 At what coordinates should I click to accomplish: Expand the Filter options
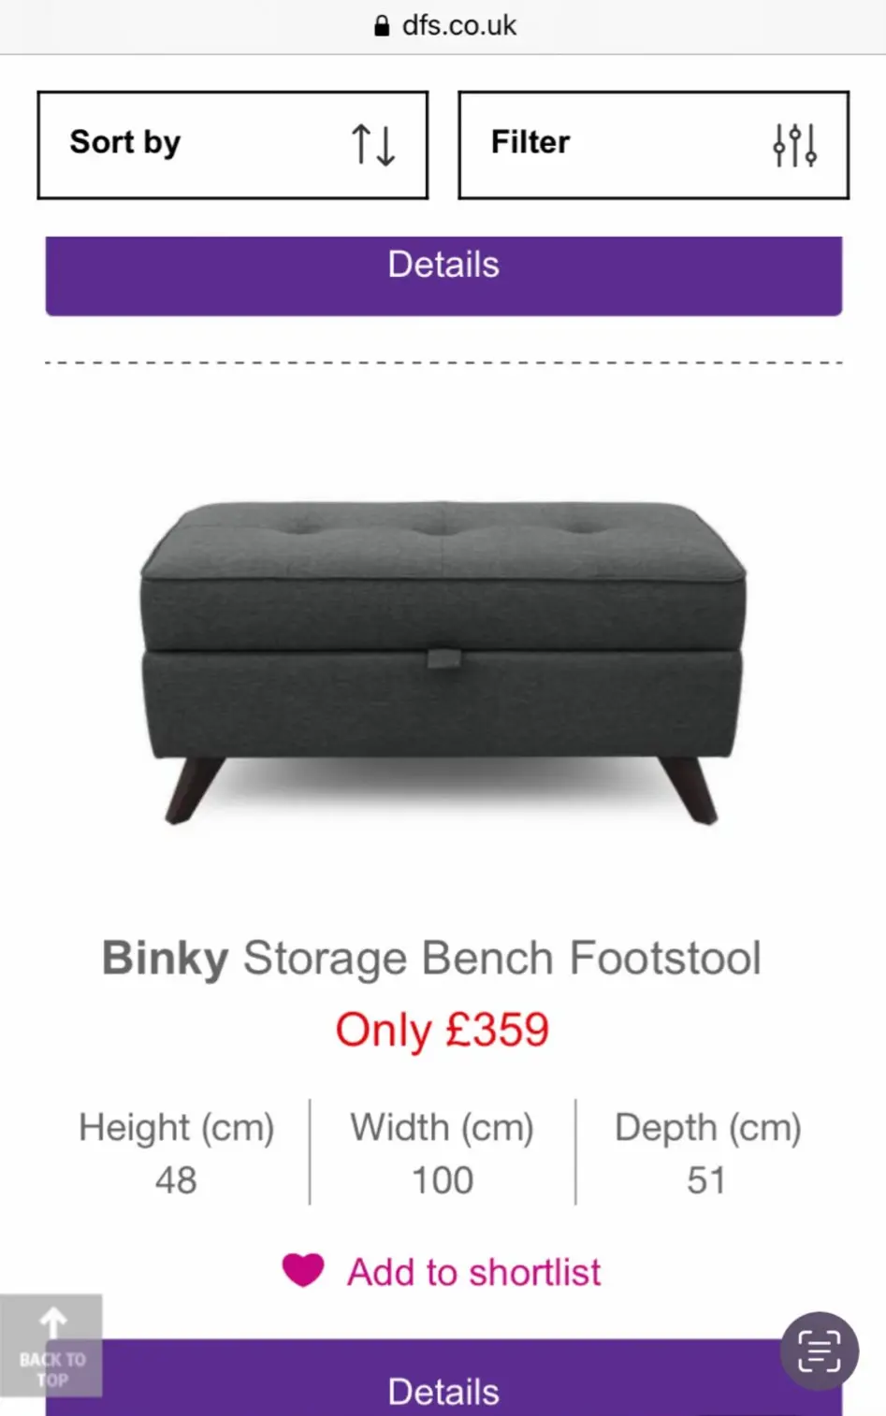pos(653,145)
